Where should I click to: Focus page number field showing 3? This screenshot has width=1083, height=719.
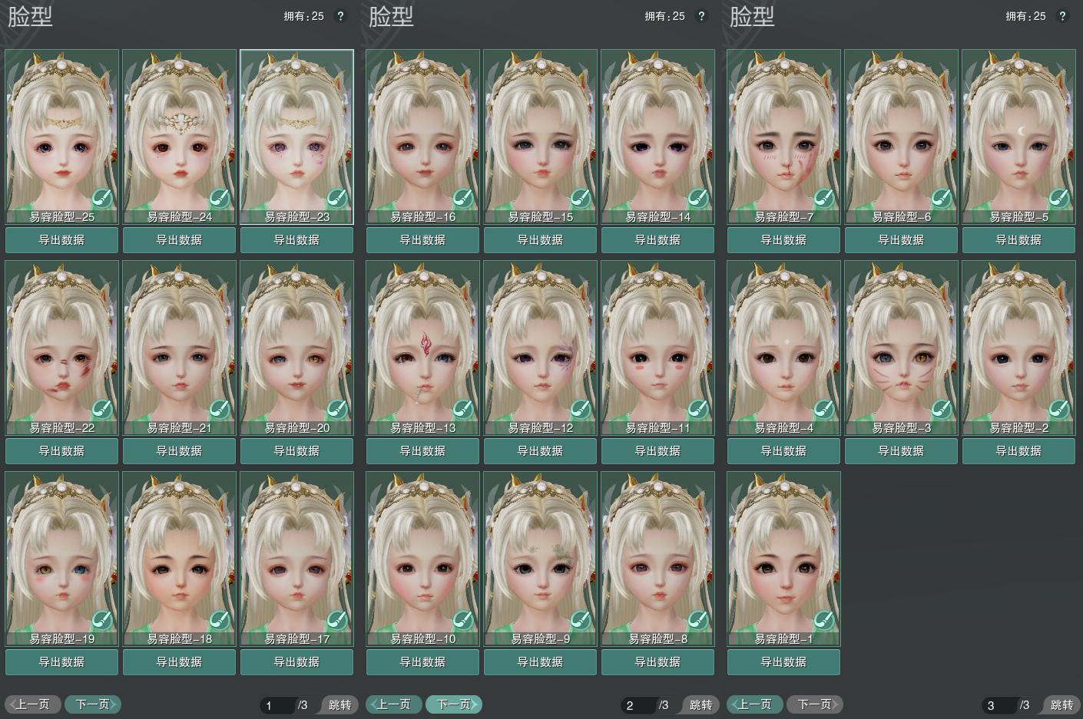coord(999,705)
